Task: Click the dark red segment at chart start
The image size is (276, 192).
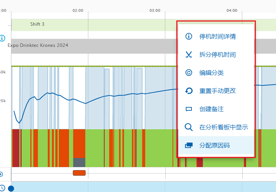Action: [16, 147]
